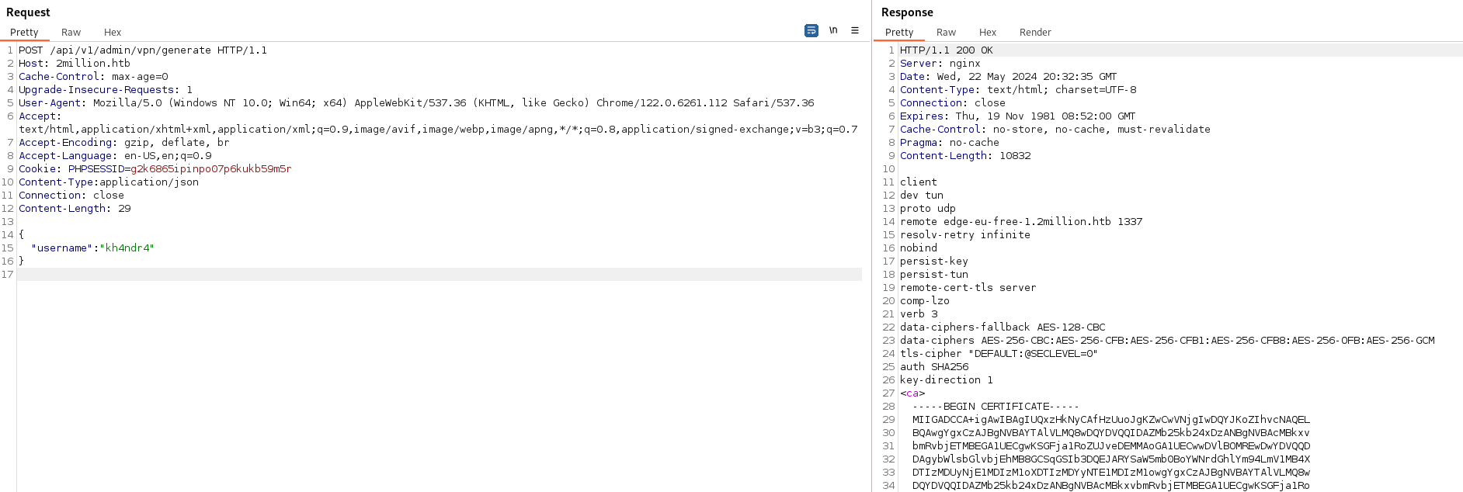The height and width of the screenshot is (492, 1463).
Task: Place cursor on Host header 2million.htb
Action: (92, 64)
